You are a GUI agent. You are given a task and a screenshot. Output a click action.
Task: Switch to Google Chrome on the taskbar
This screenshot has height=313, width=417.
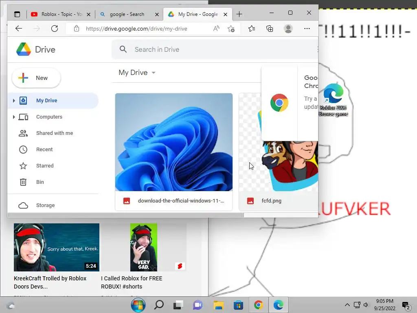coord(258,305)
